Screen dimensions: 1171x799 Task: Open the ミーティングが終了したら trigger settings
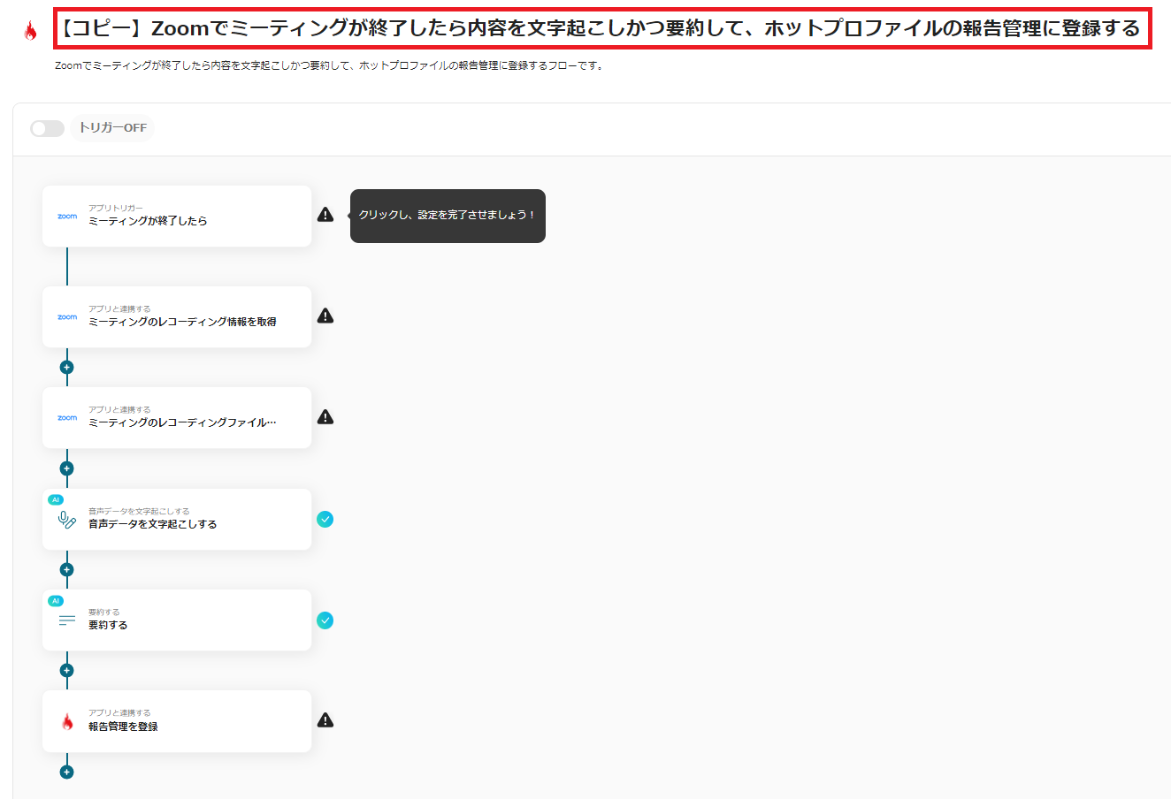(x=177, y=217)
